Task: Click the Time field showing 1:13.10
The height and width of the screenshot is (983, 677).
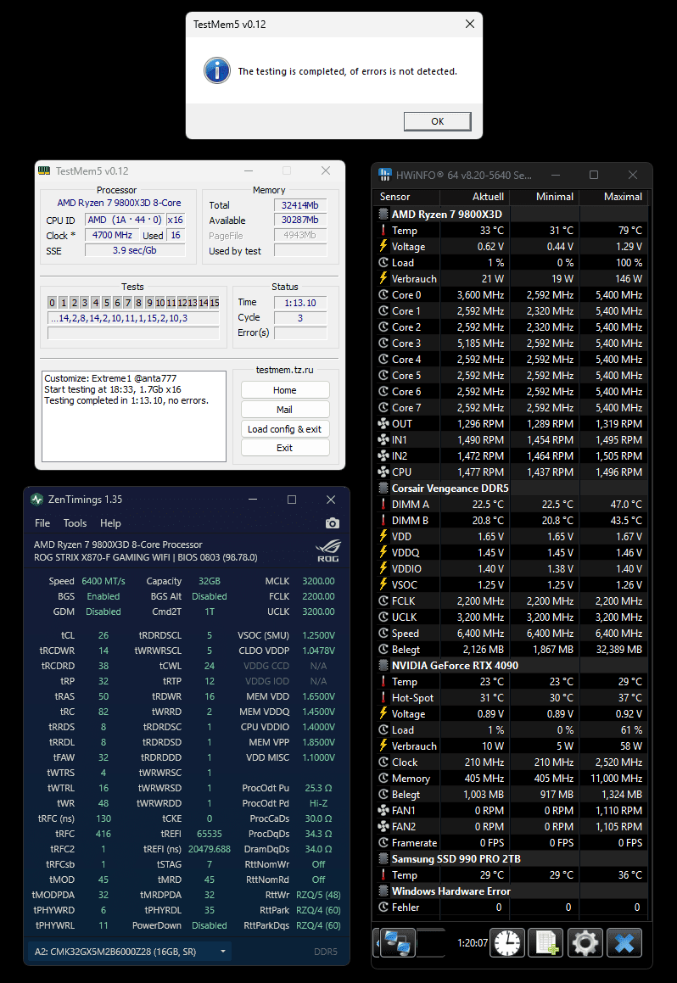Action: tap(300, 303)
